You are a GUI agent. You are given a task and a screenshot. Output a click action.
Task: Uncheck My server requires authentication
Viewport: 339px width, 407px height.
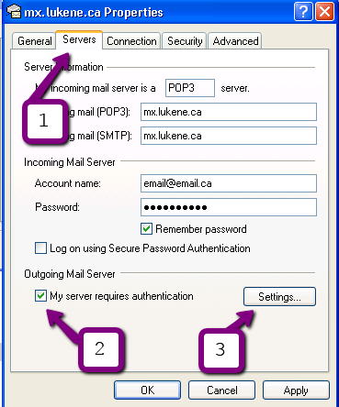(x=40, y=296)
